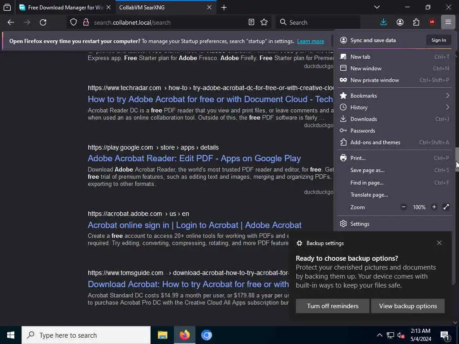Open the network tray icon
Viewport: 459px width, 344px height.
pyautogui.click(x=390, y=335)
